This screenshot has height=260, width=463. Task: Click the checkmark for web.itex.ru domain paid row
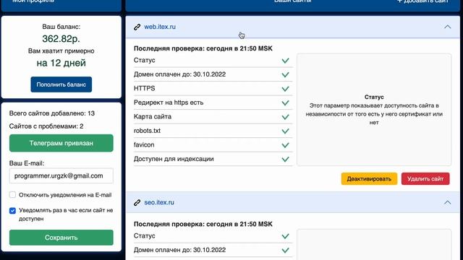285,74
